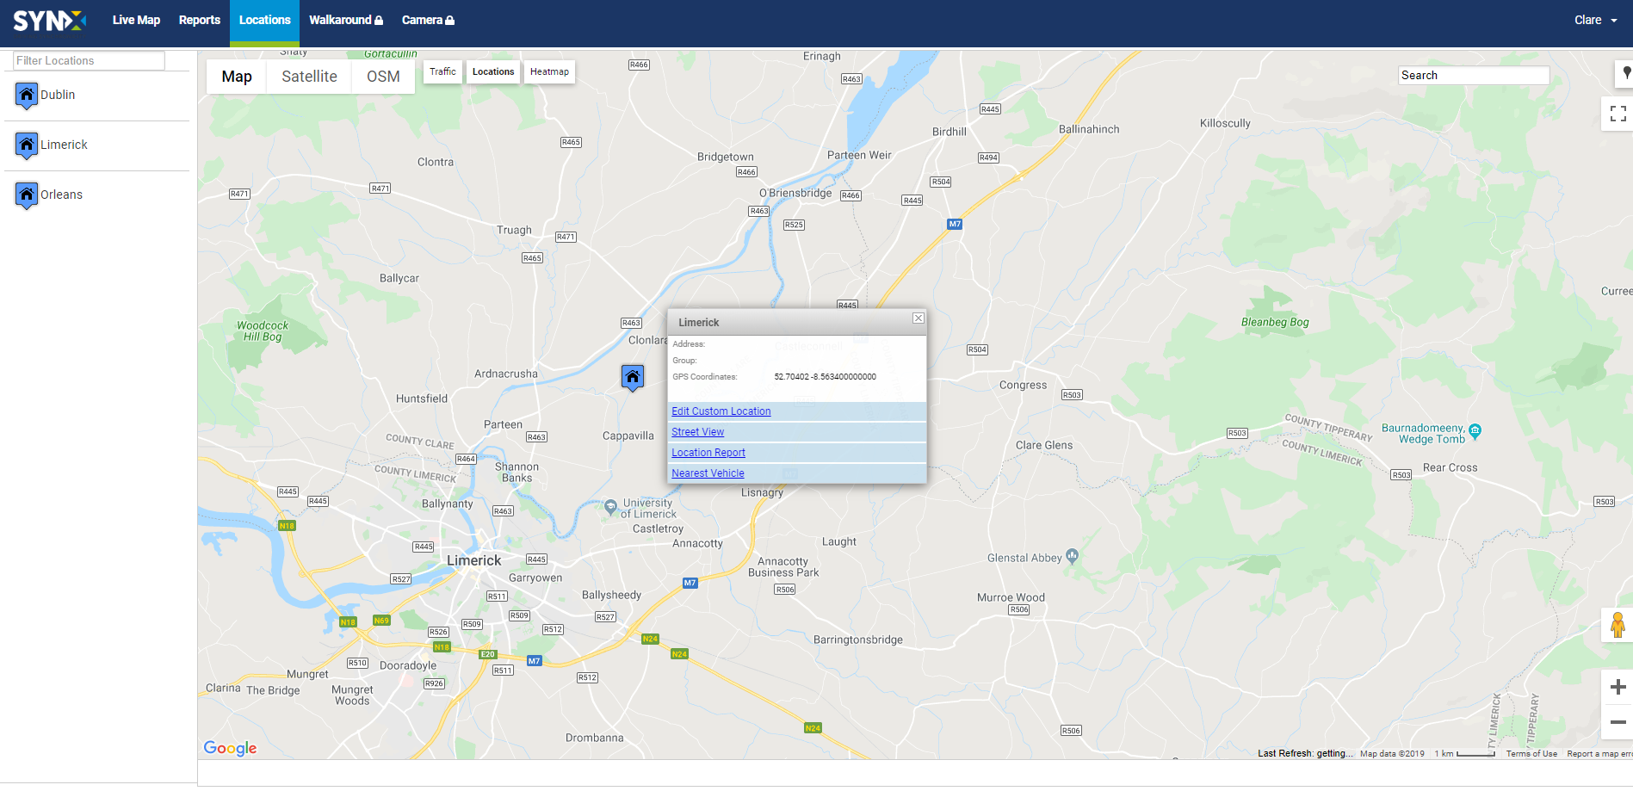Viewport: 1633px width, 791px height.
Task: Toggle the Heatmap overlay
Action: point(549,71)
